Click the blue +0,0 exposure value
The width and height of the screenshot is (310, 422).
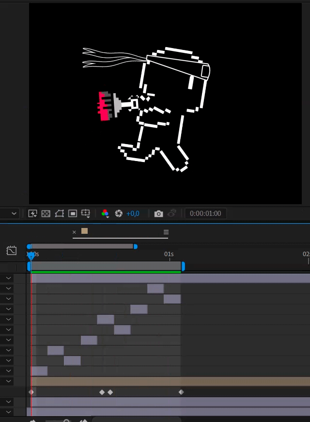[x=133, y=213]
